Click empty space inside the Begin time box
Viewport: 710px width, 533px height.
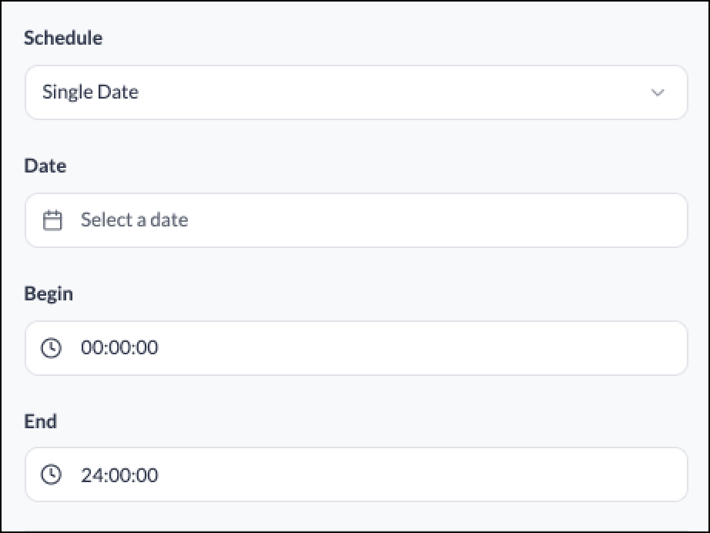coord(421,348)
